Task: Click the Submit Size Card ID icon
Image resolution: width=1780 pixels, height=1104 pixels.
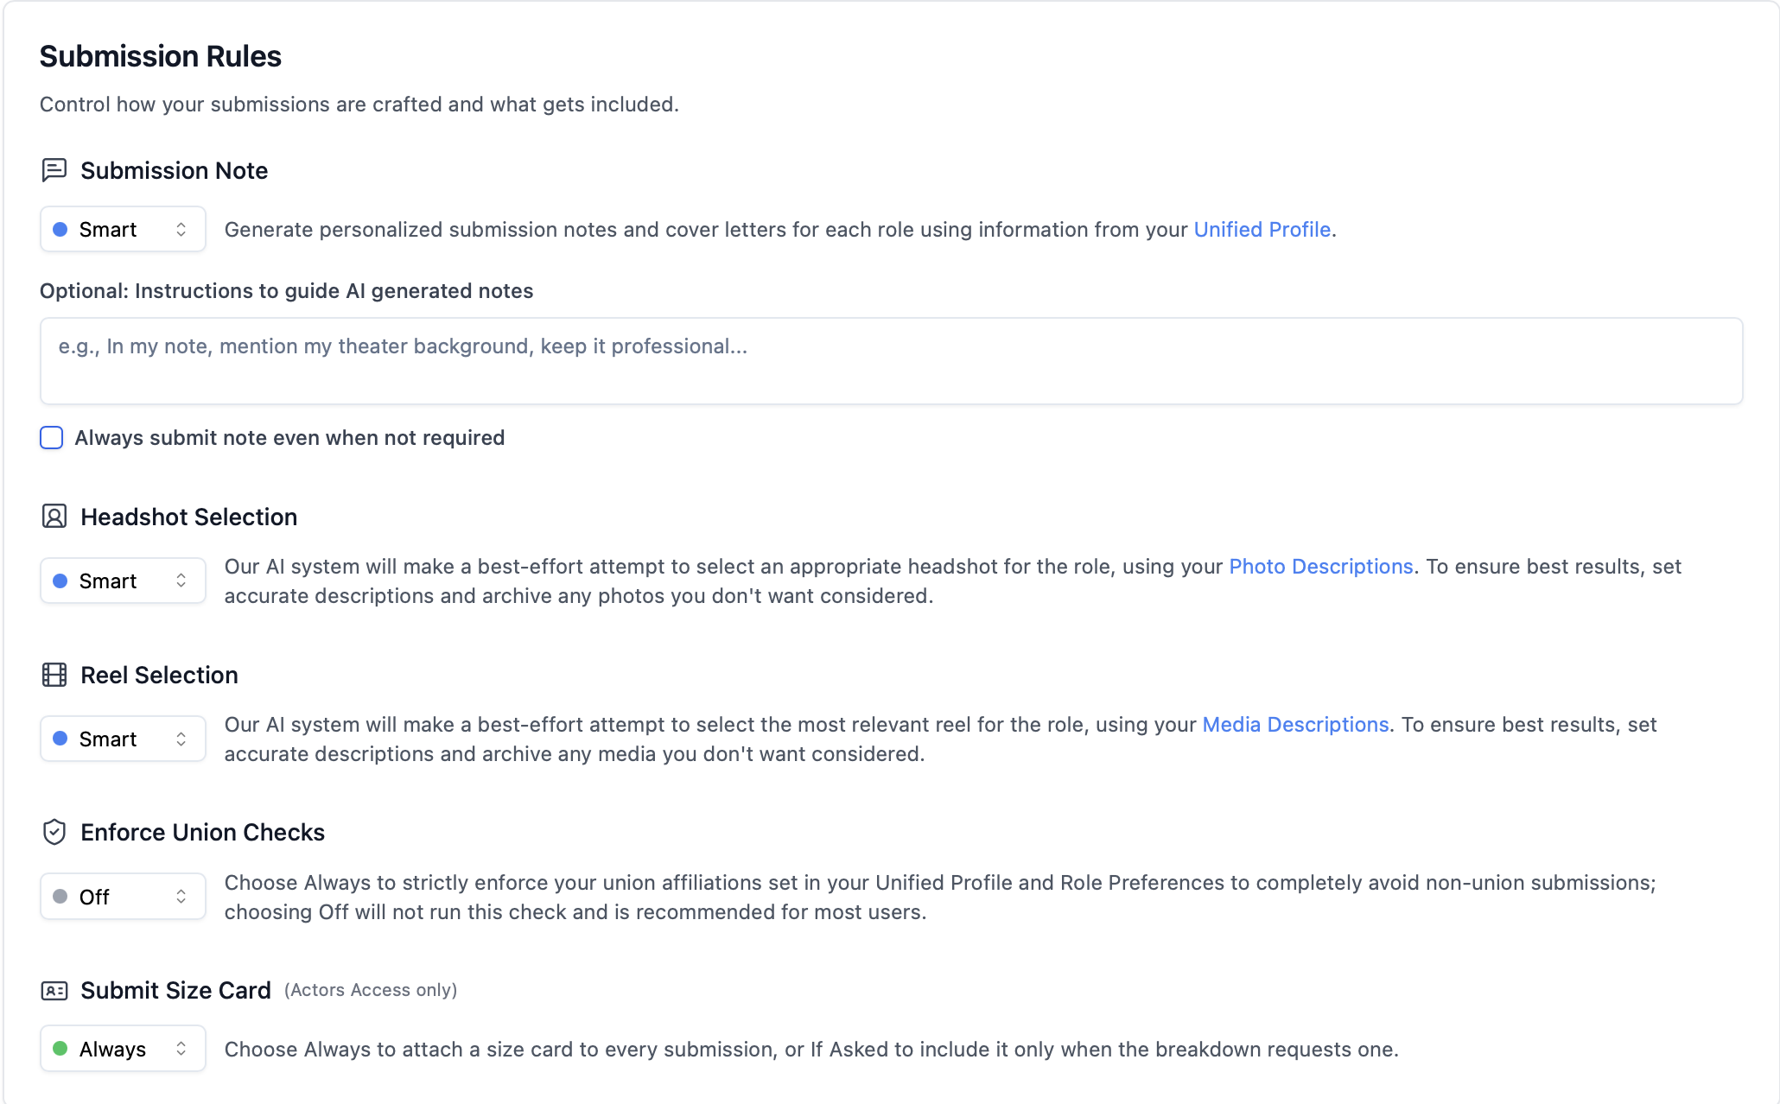Action: [54, 990]
